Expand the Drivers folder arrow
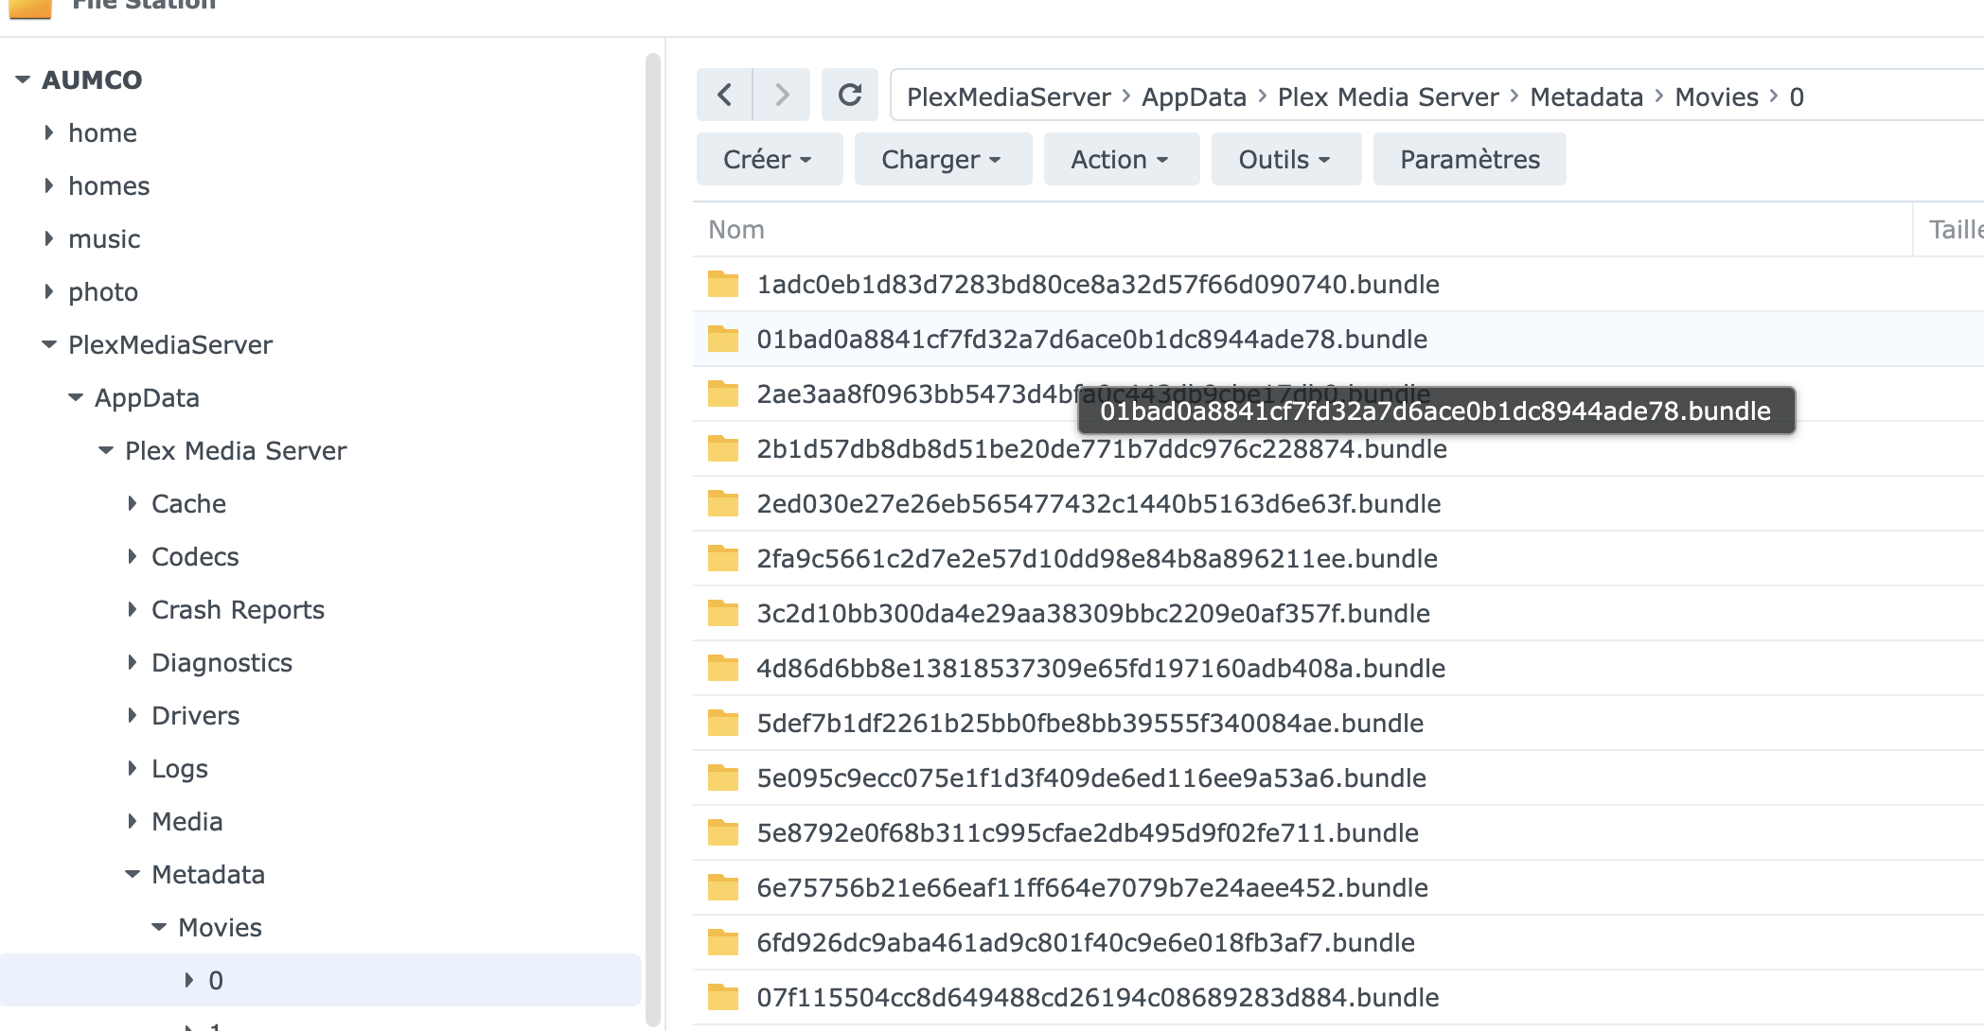This screenshot has height=1031, width=1984. 133,715
